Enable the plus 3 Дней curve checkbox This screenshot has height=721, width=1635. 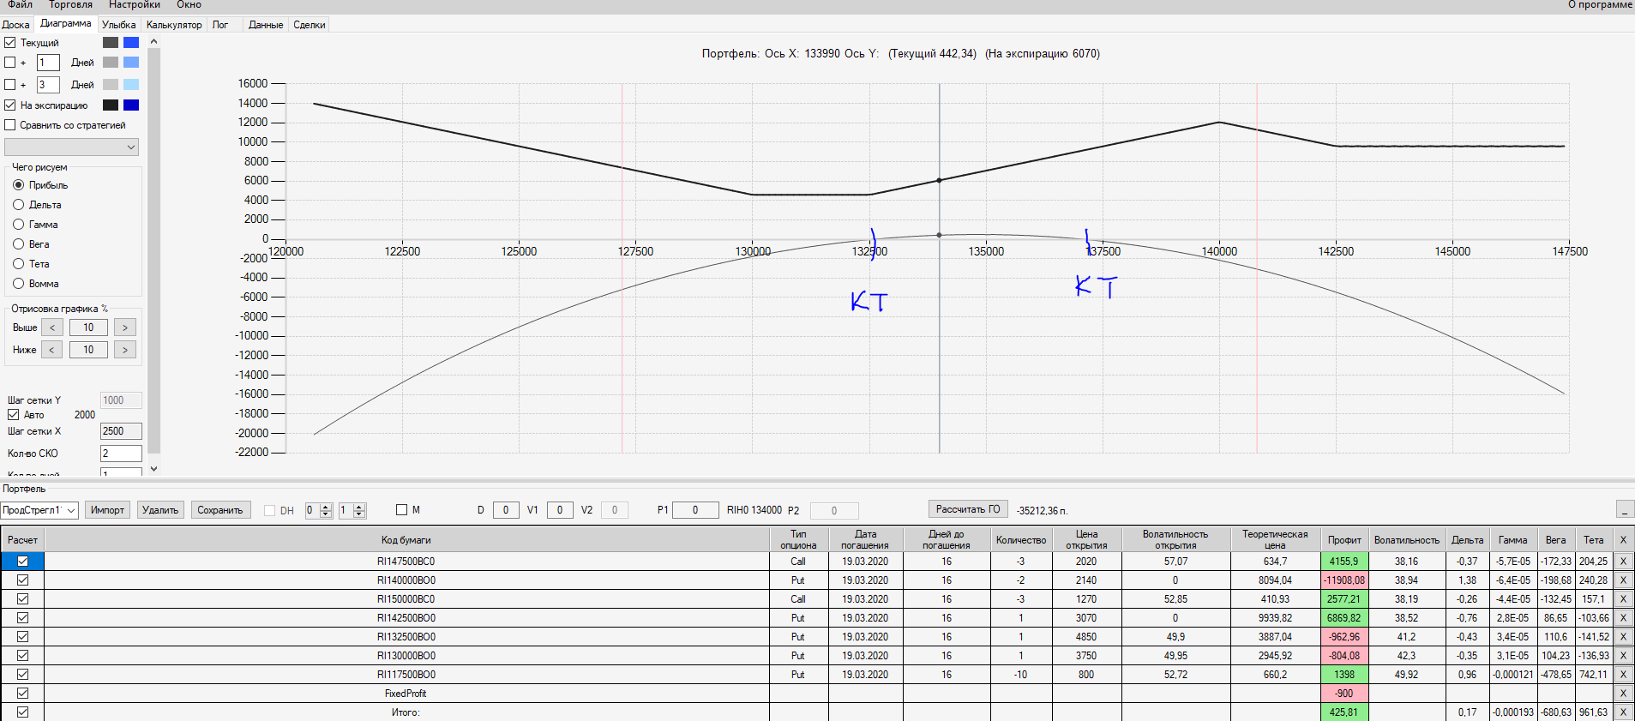pos(10,85)
